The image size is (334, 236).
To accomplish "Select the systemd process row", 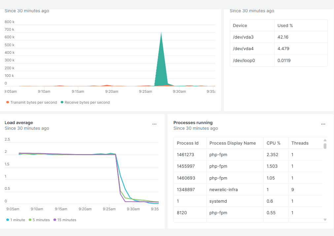I will tap(218, 201).
